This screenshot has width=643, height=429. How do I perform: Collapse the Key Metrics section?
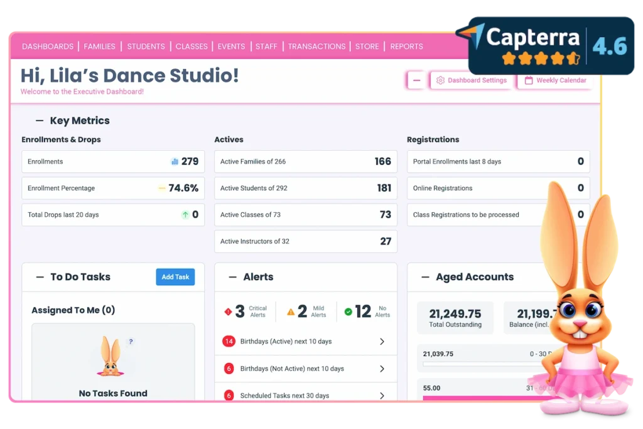38,121
